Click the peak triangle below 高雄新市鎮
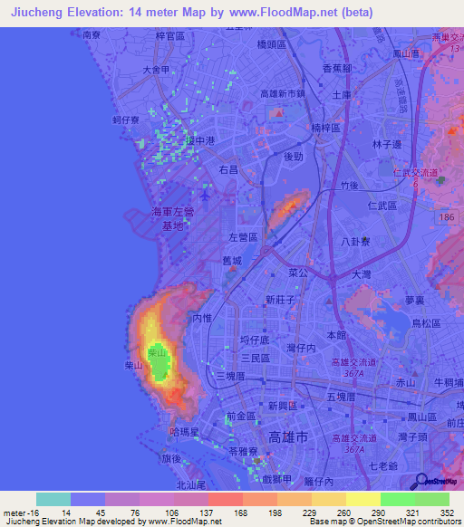Viewport: 464px width, 527px height. click(279, 113)
